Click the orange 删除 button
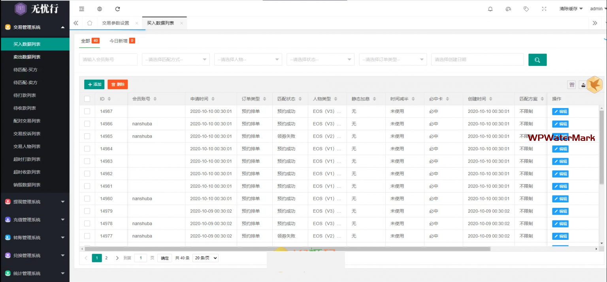 pyautogui.click(x=117, y=84)
